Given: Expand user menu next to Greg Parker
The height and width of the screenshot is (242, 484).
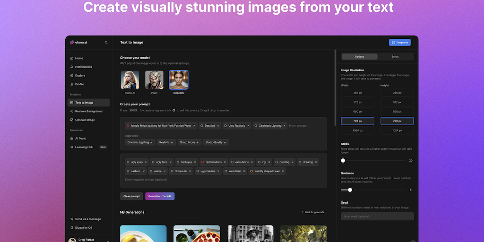Looking at the screenshot, I should tap(107, 240).
